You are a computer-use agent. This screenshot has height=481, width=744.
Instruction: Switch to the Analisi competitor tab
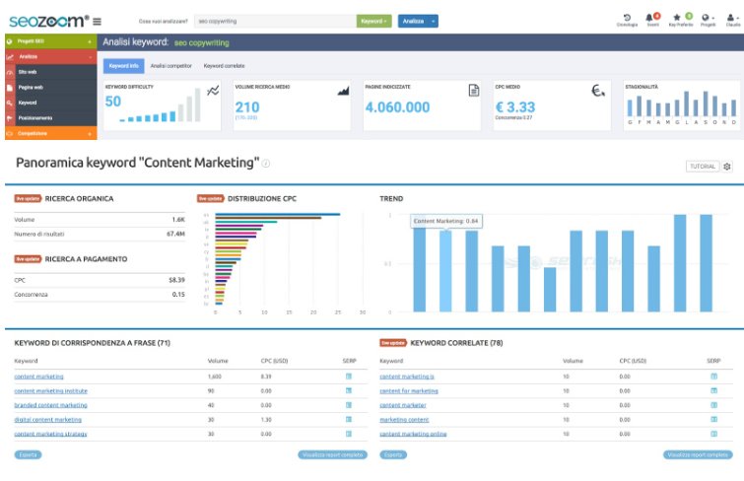[x=170, y=66]
